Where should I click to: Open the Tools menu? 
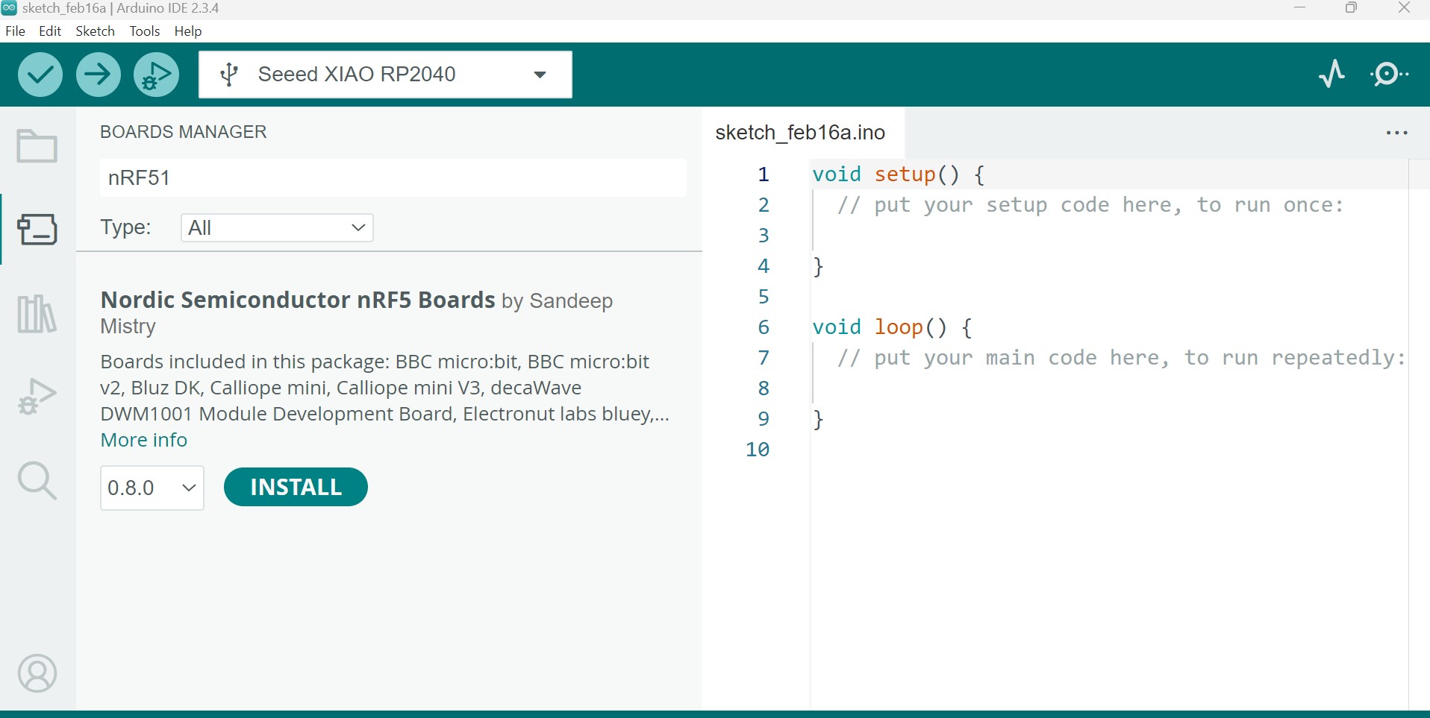point(145,31)
